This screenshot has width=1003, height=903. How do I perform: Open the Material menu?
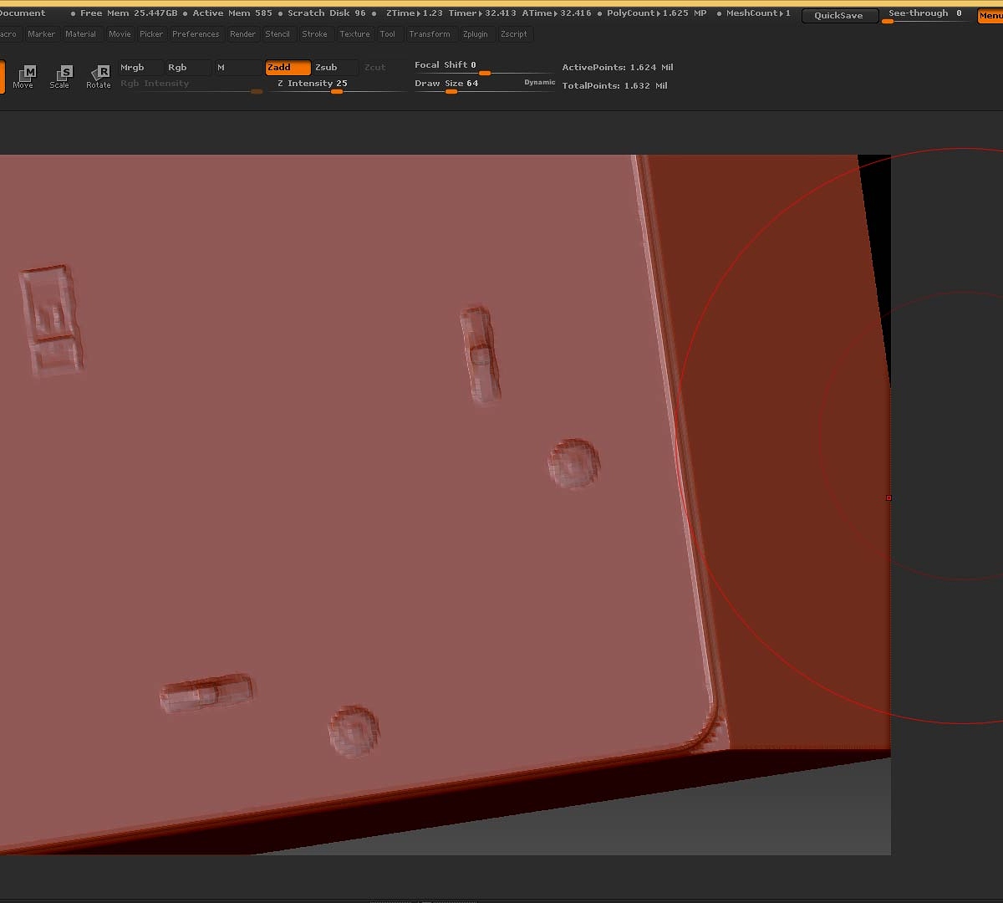tap(80, 34)
